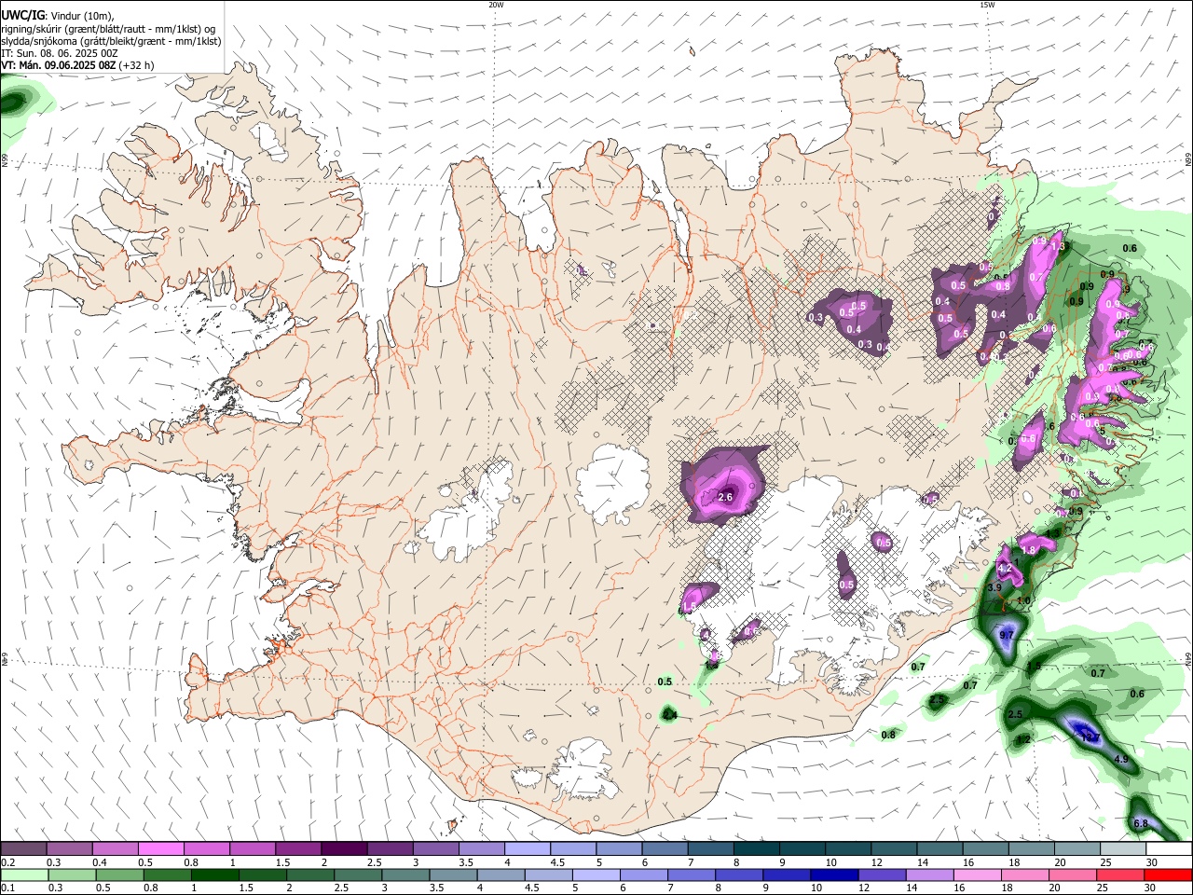Click the 7 blue rain legend swatch
The width and height of the screenshot is (1193, 895).
coord(691,874)
